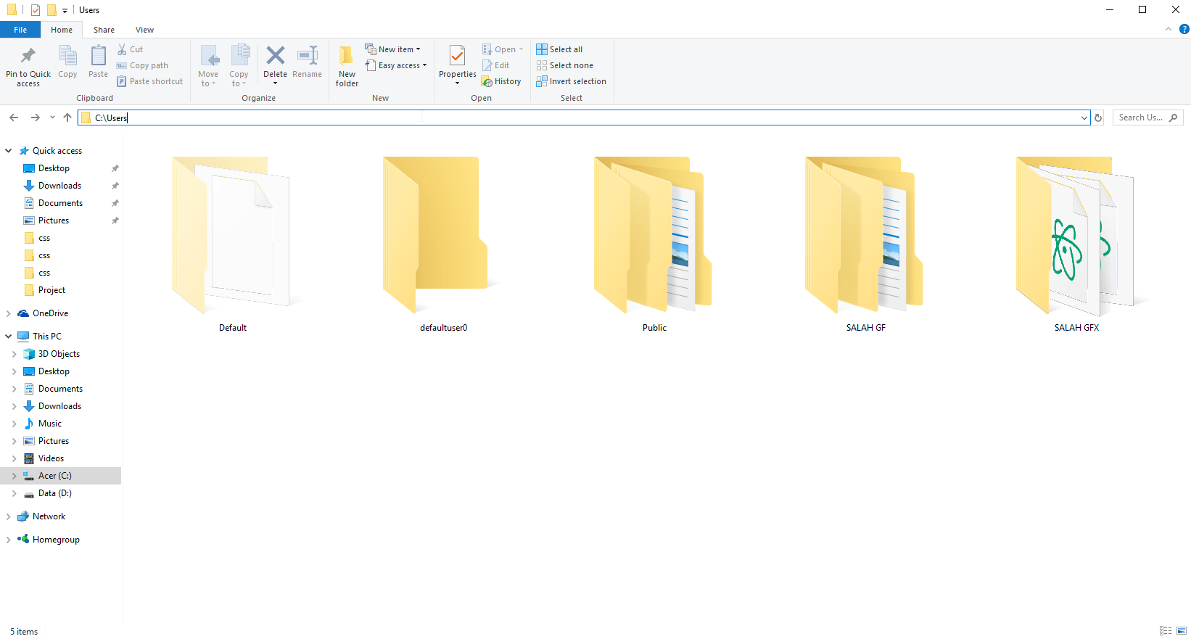Click the quick access toolbar customize arrow
Viewport: 1191px width, 639px height.
[x=65, y=10]
